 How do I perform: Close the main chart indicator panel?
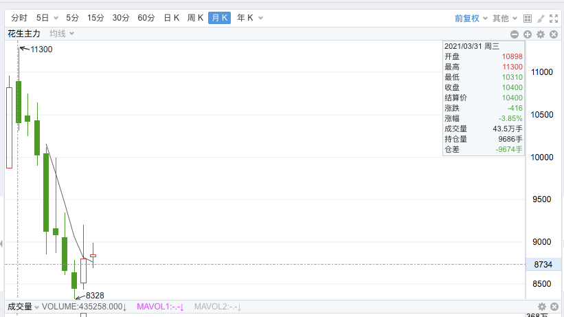click(554, 34)
